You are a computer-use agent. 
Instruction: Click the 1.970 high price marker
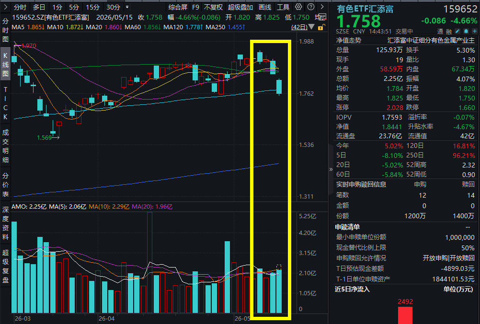28,45
